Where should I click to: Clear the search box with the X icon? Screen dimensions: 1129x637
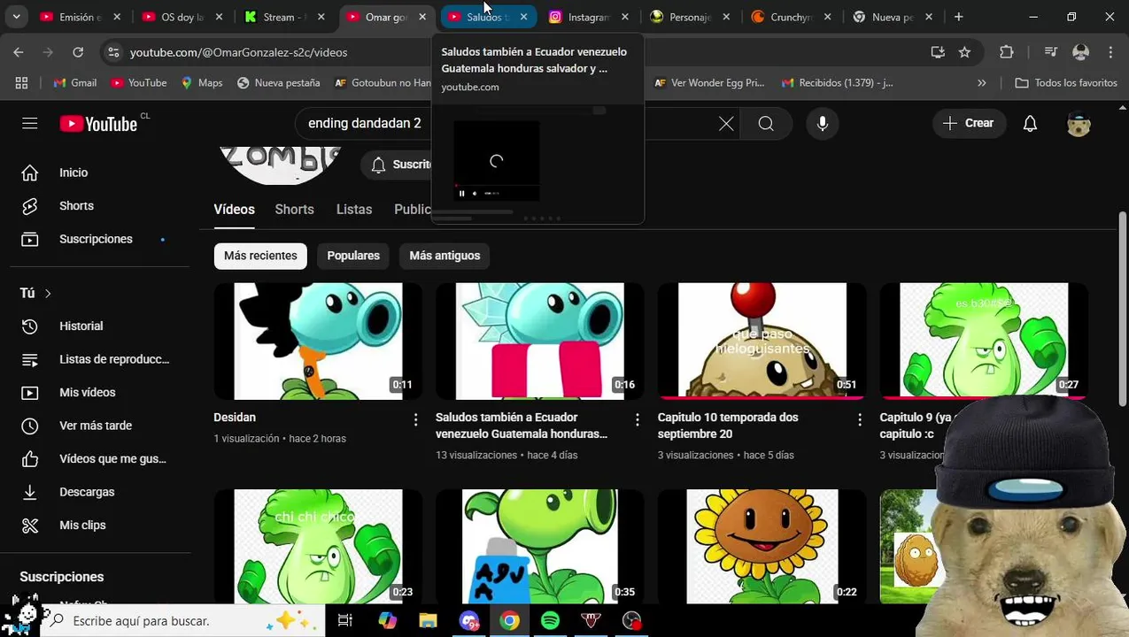click(x=726, y=124)
